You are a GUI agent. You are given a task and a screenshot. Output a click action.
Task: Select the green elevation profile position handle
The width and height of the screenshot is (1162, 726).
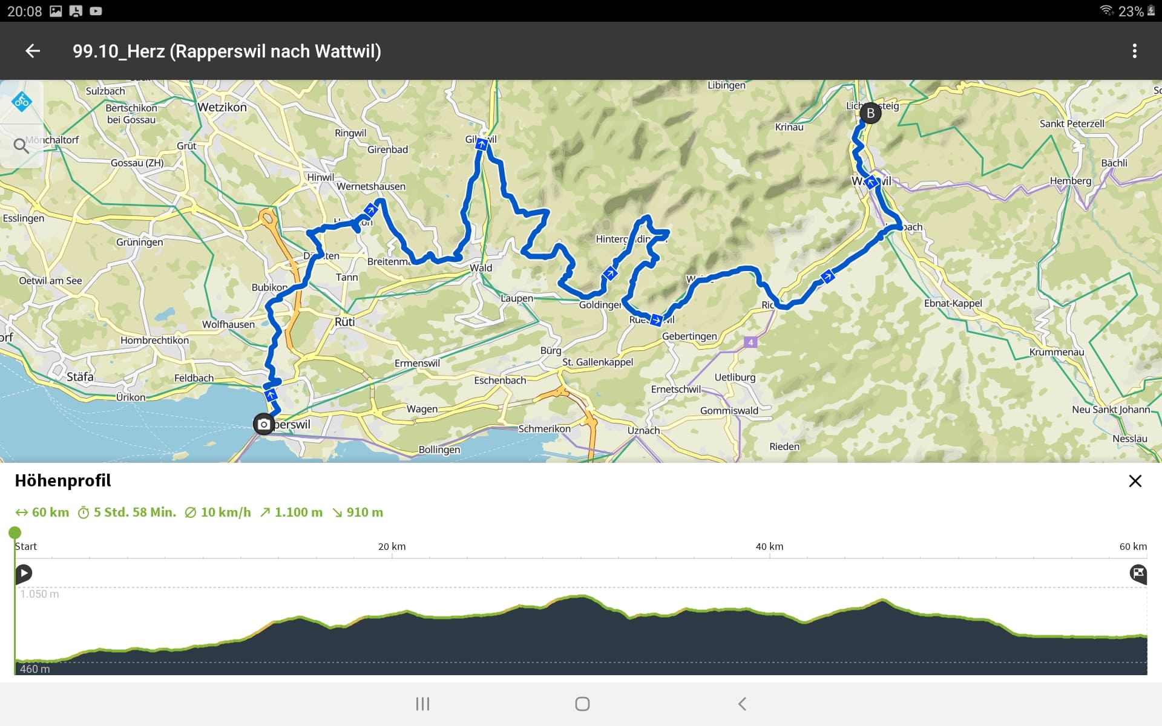coord(15,533)
